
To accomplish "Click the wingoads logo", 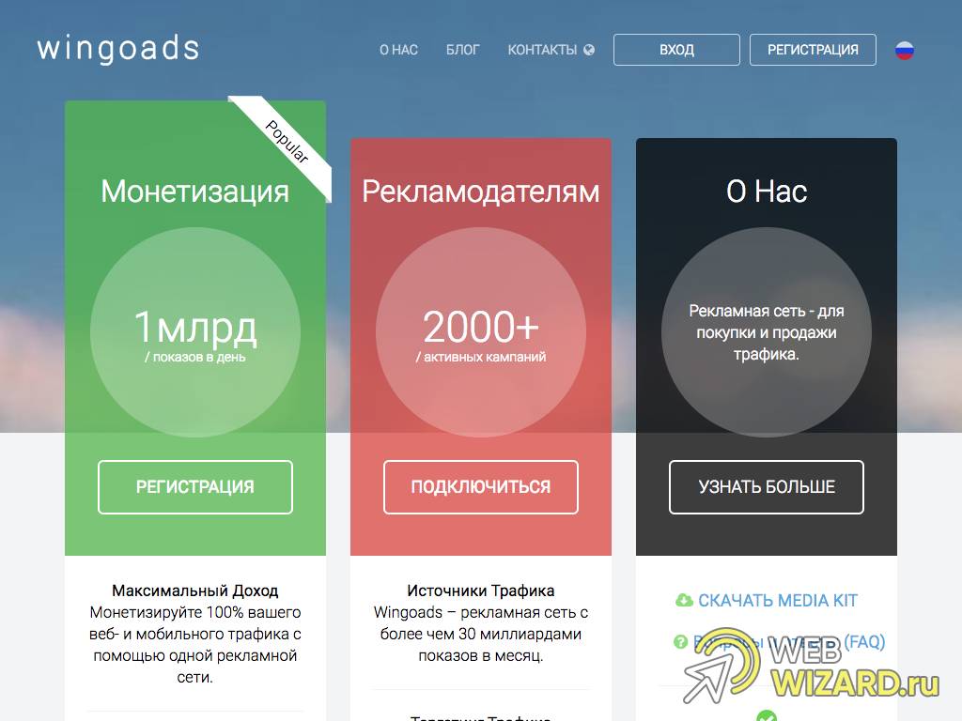I will (118, 49).
